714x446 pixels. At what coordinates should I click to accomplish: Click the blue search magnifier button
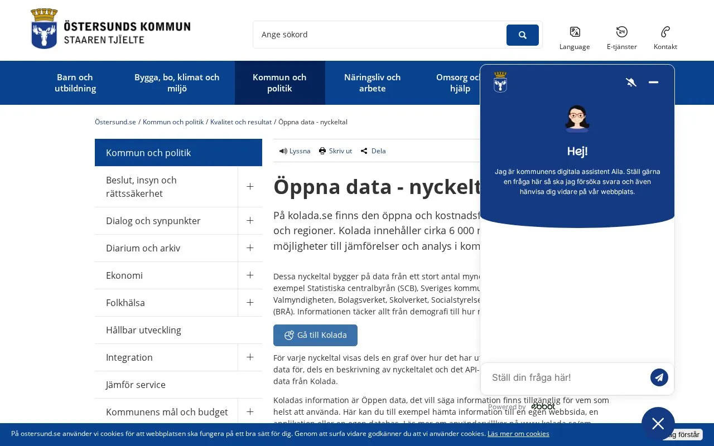523,35
